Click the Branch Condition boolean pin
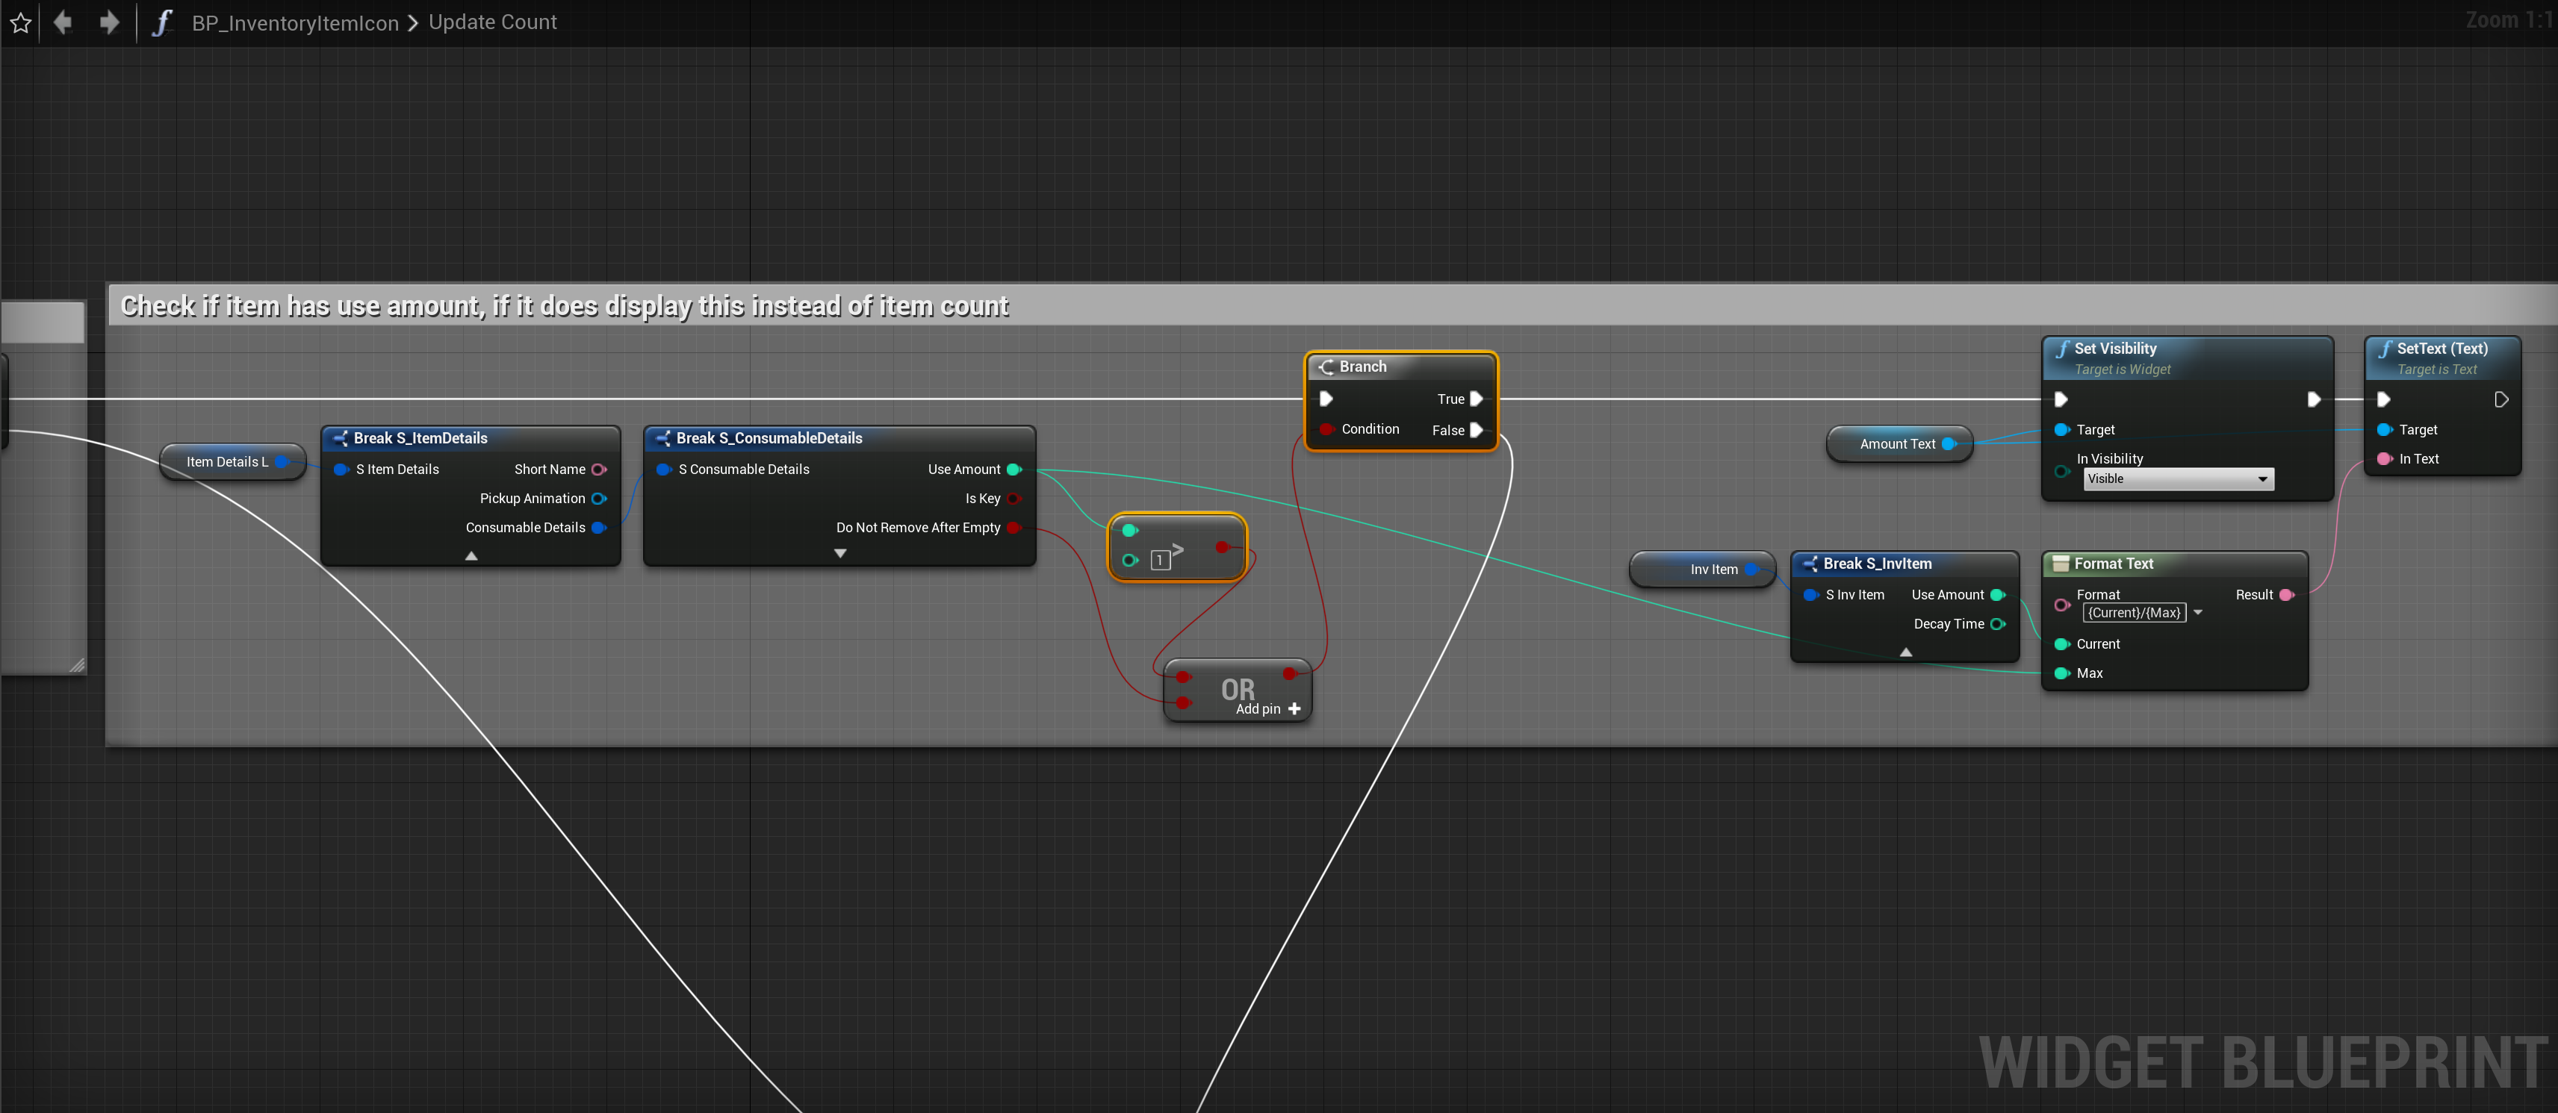 (x=1326, y=429)
